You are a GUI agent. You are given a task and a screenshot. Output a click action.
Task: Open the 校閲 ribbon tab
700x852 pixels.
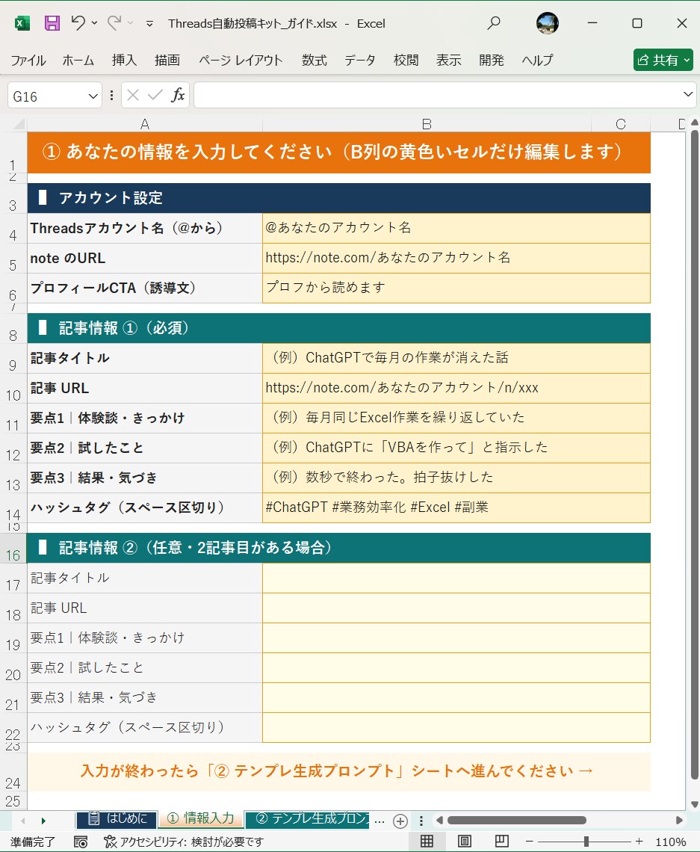[406, 61]
